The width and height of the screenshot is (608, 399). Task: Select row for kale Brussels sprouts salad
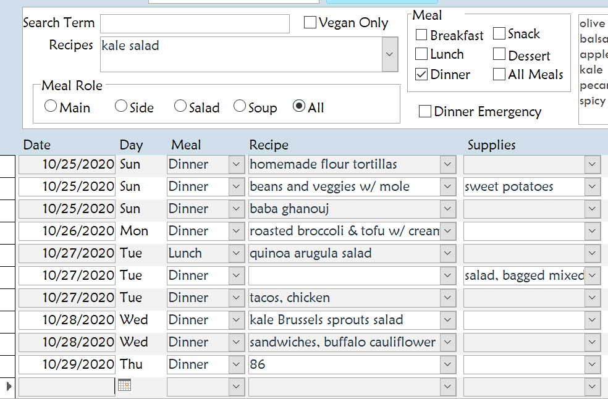(x=7, y=320)
